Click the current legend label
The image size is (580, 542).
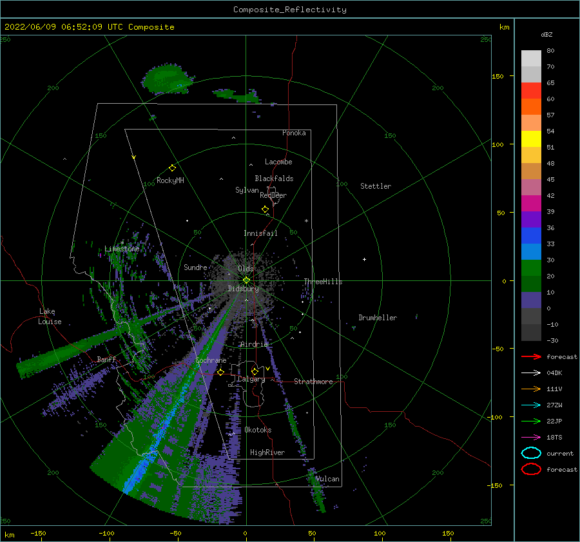click(x=560, y=453)
